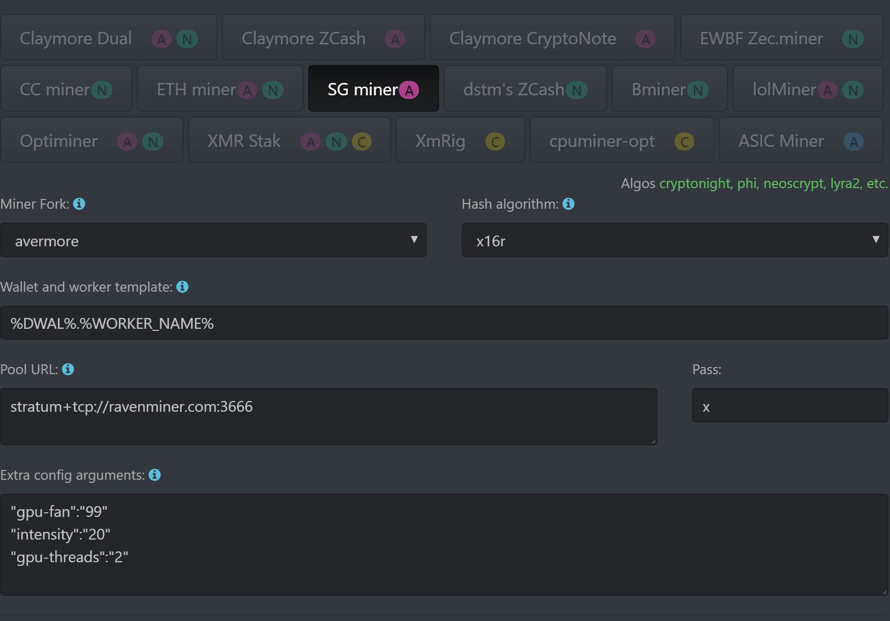Click the yellow C badge on XmRig
The image size is (890, 621).
coord(495,142)
